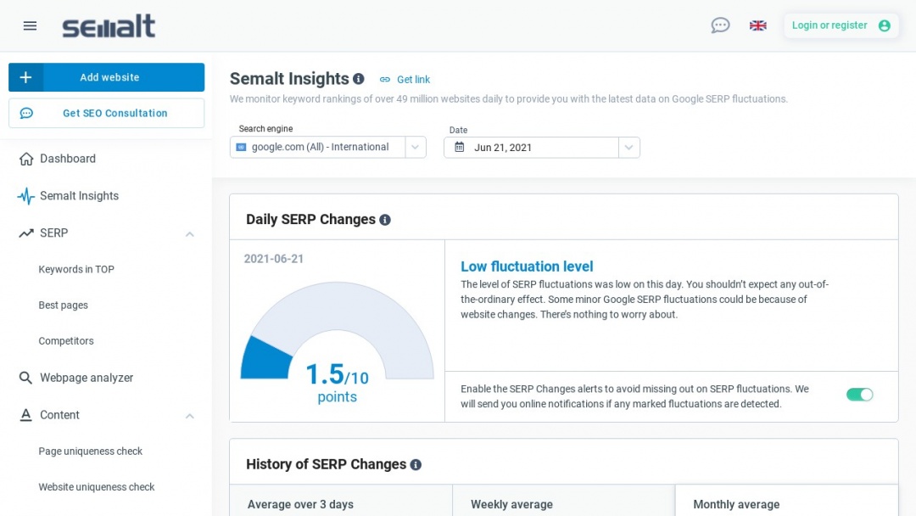This screenshot has height=516, width=916.
Task: Click the 1.5/10 fluctuation gauge
Action: (x=337, y=348)
